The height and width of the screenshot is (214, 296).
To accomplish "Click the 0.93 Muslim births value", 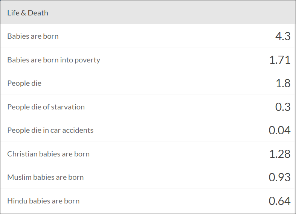I will (x=279, y=177).
